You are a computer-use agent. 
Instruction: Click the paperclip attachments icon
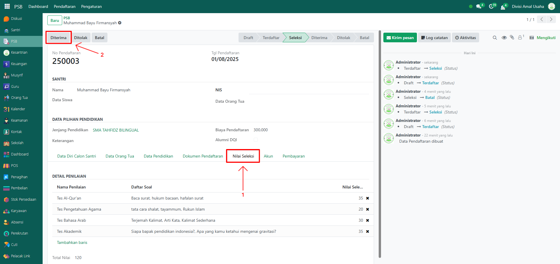[512, 37]
